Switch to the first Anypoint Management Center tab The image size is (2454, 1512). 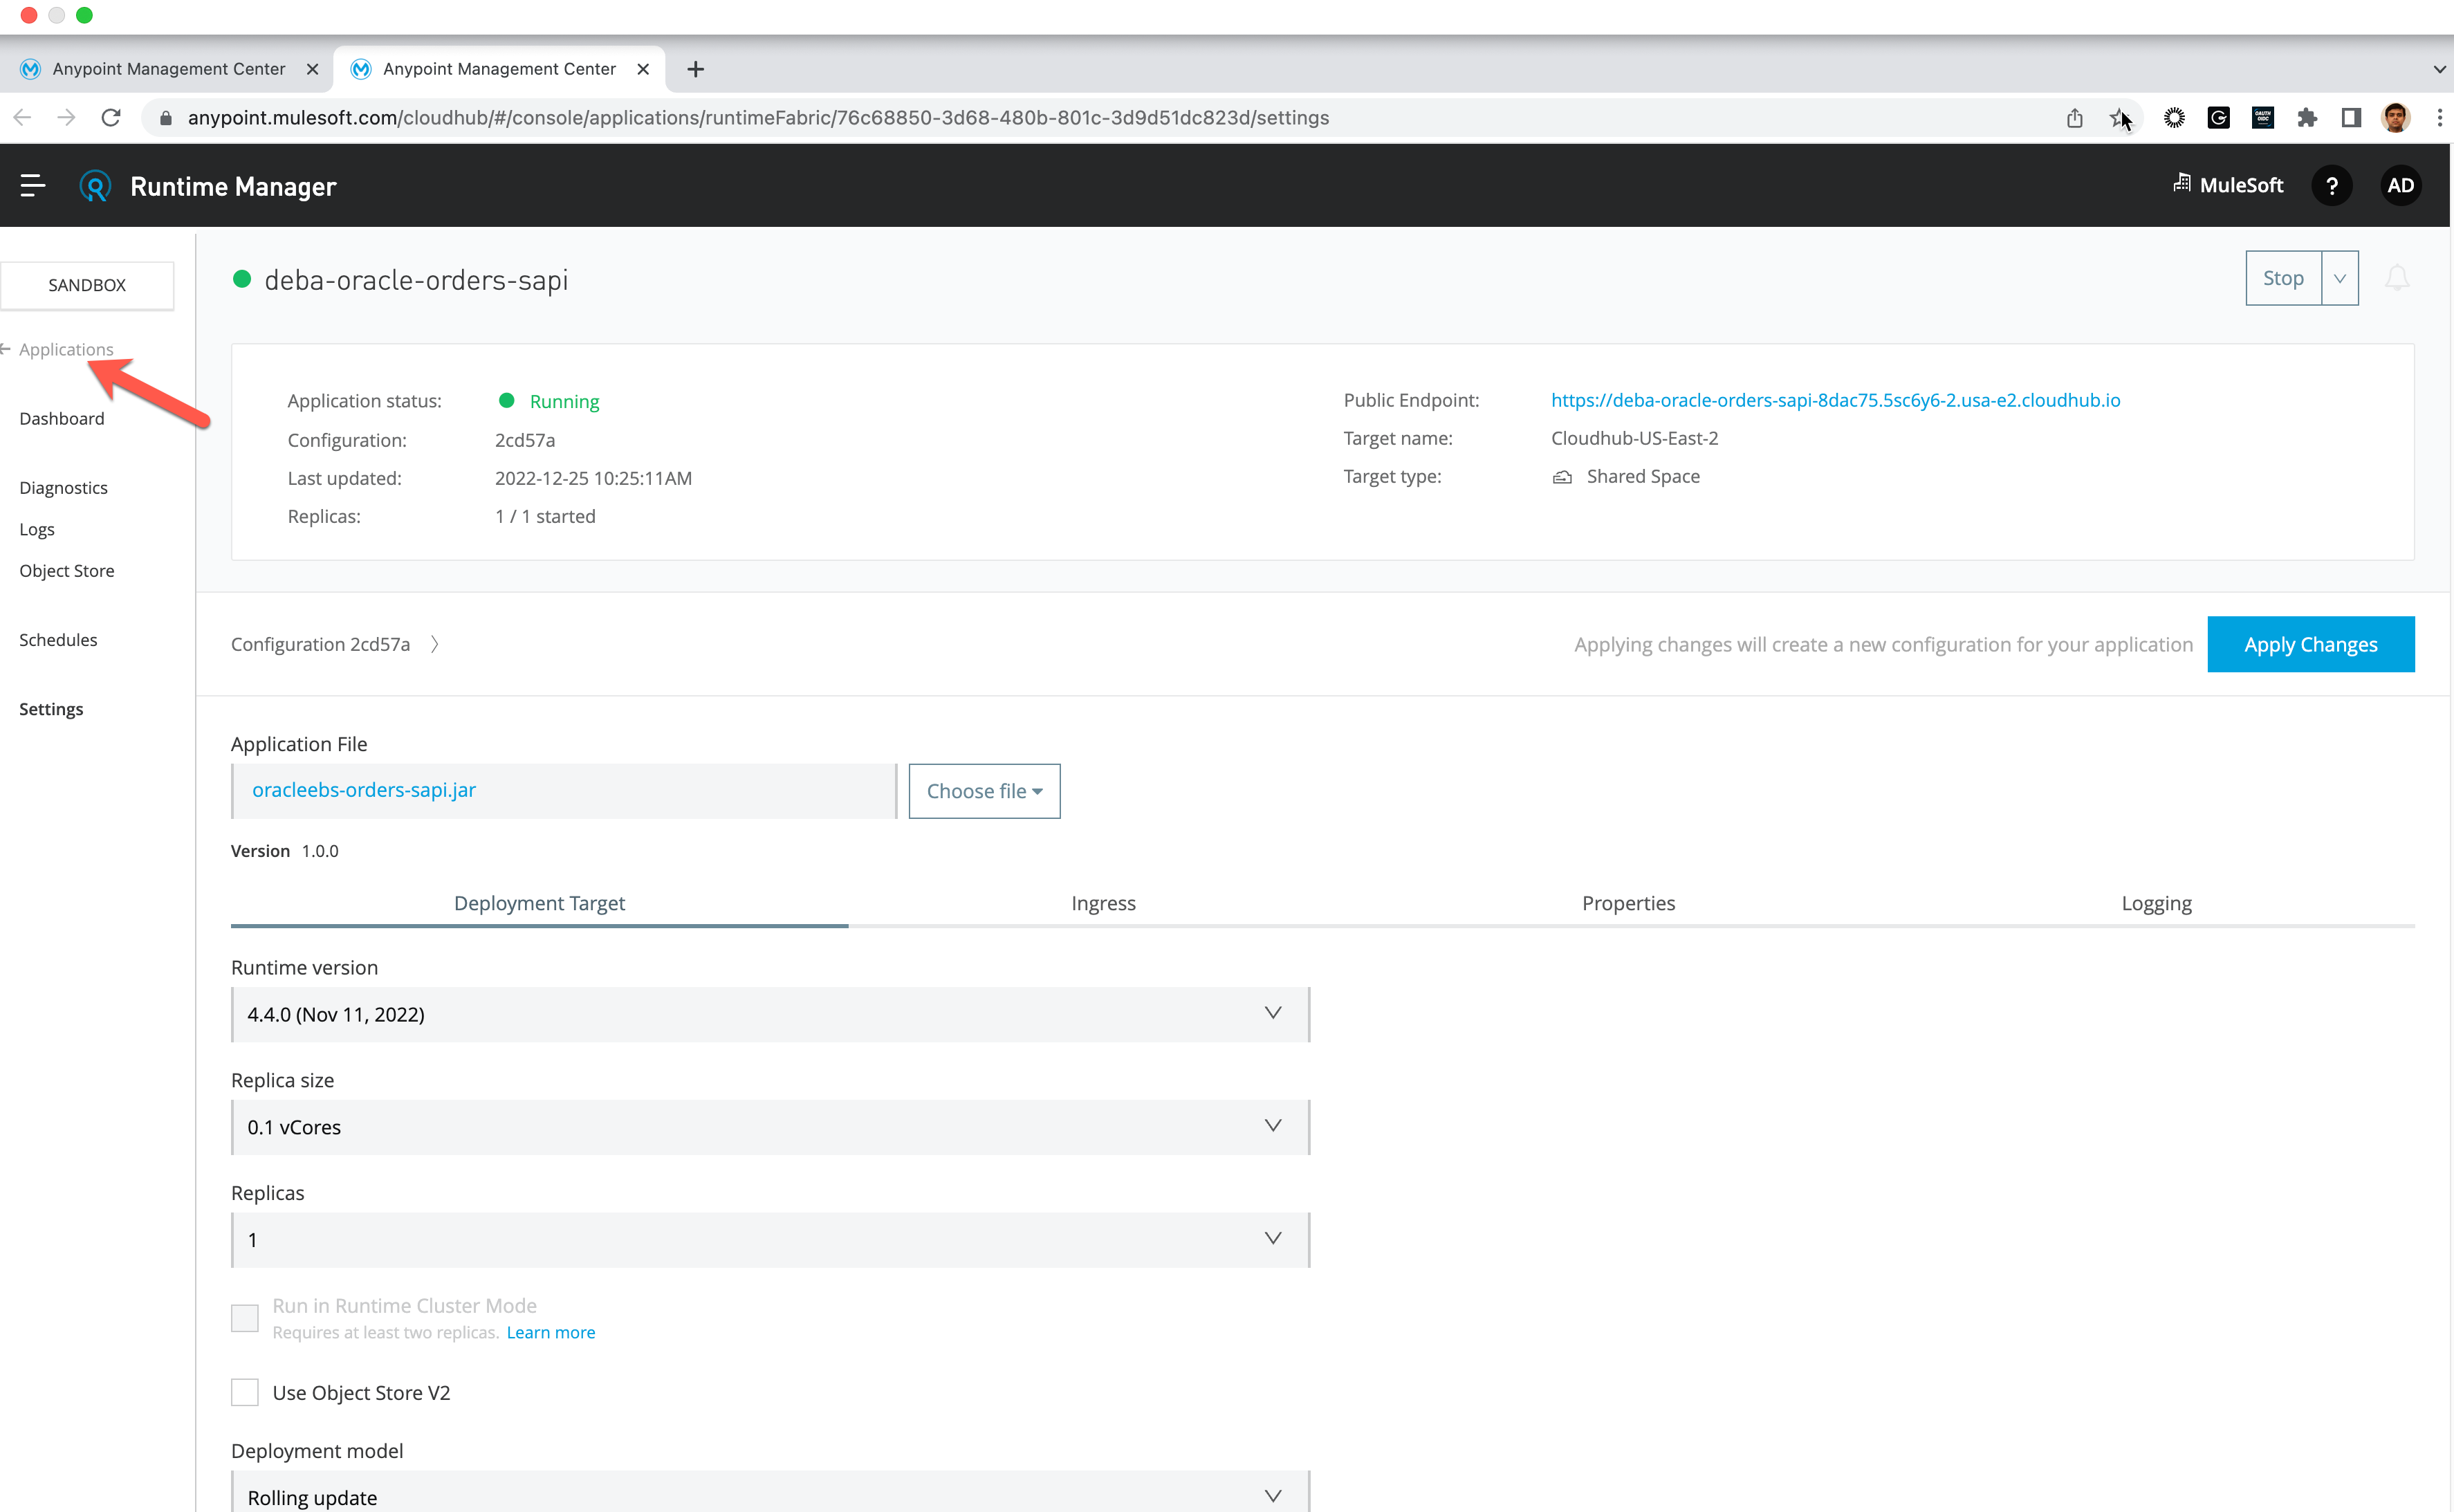[x=168, y=69]
